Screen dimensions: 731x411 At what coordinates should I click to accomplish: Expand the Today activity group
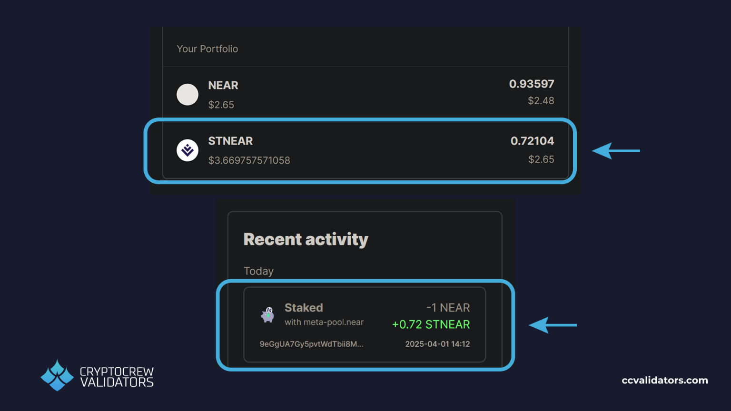[x=258, y=271]
